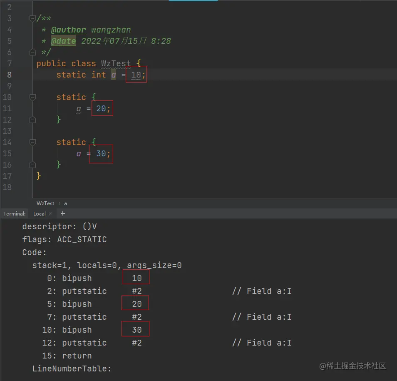397x381 pixels.
Task: Click 'descriptor: ()V' in terminal output
Action: pos(60,226)
